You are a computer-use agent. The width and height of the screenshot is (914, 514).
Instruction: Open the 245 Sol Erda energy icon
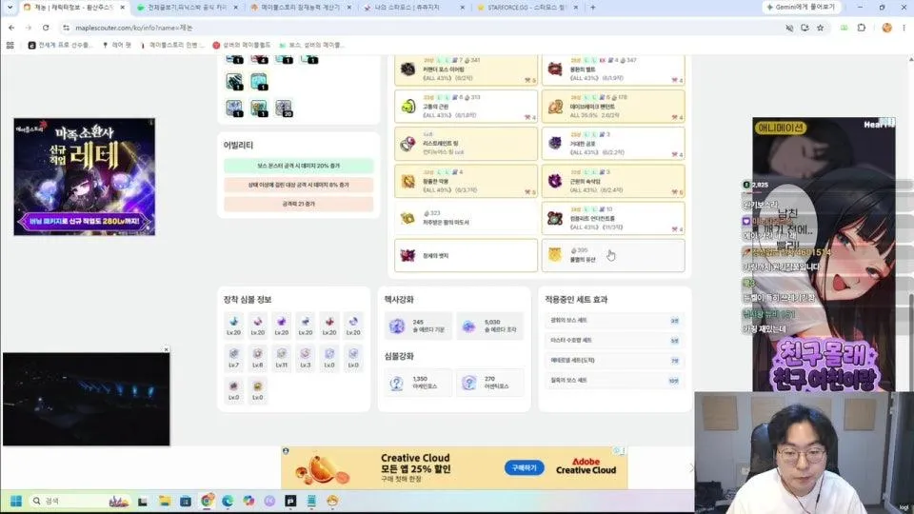click(397, 326)
